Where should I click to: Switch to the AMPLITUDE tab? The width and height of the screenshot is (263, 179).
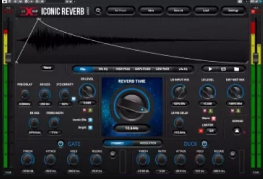(143, 69)
